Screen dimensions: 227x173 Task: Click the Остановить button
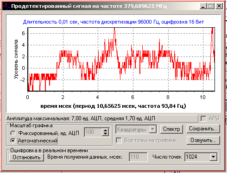coord(26,157)
